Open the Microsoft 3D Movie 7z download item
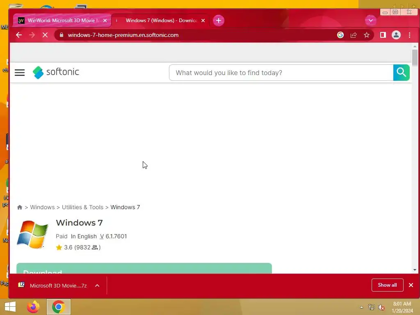 click(x=54, y=285)
